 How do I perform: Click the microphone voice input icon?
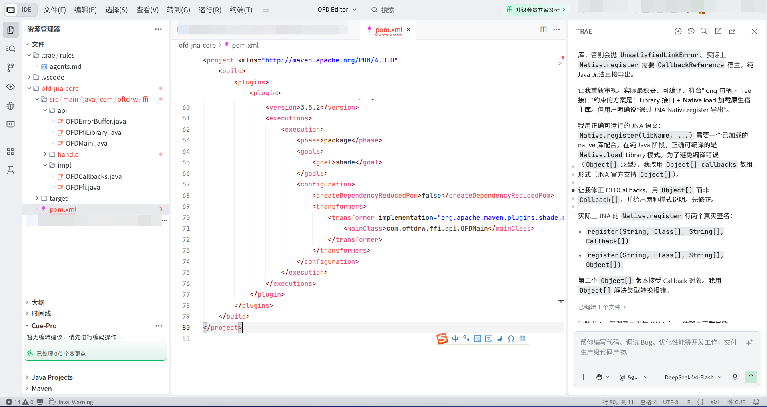pyautogui.click(x=735, y=377)
